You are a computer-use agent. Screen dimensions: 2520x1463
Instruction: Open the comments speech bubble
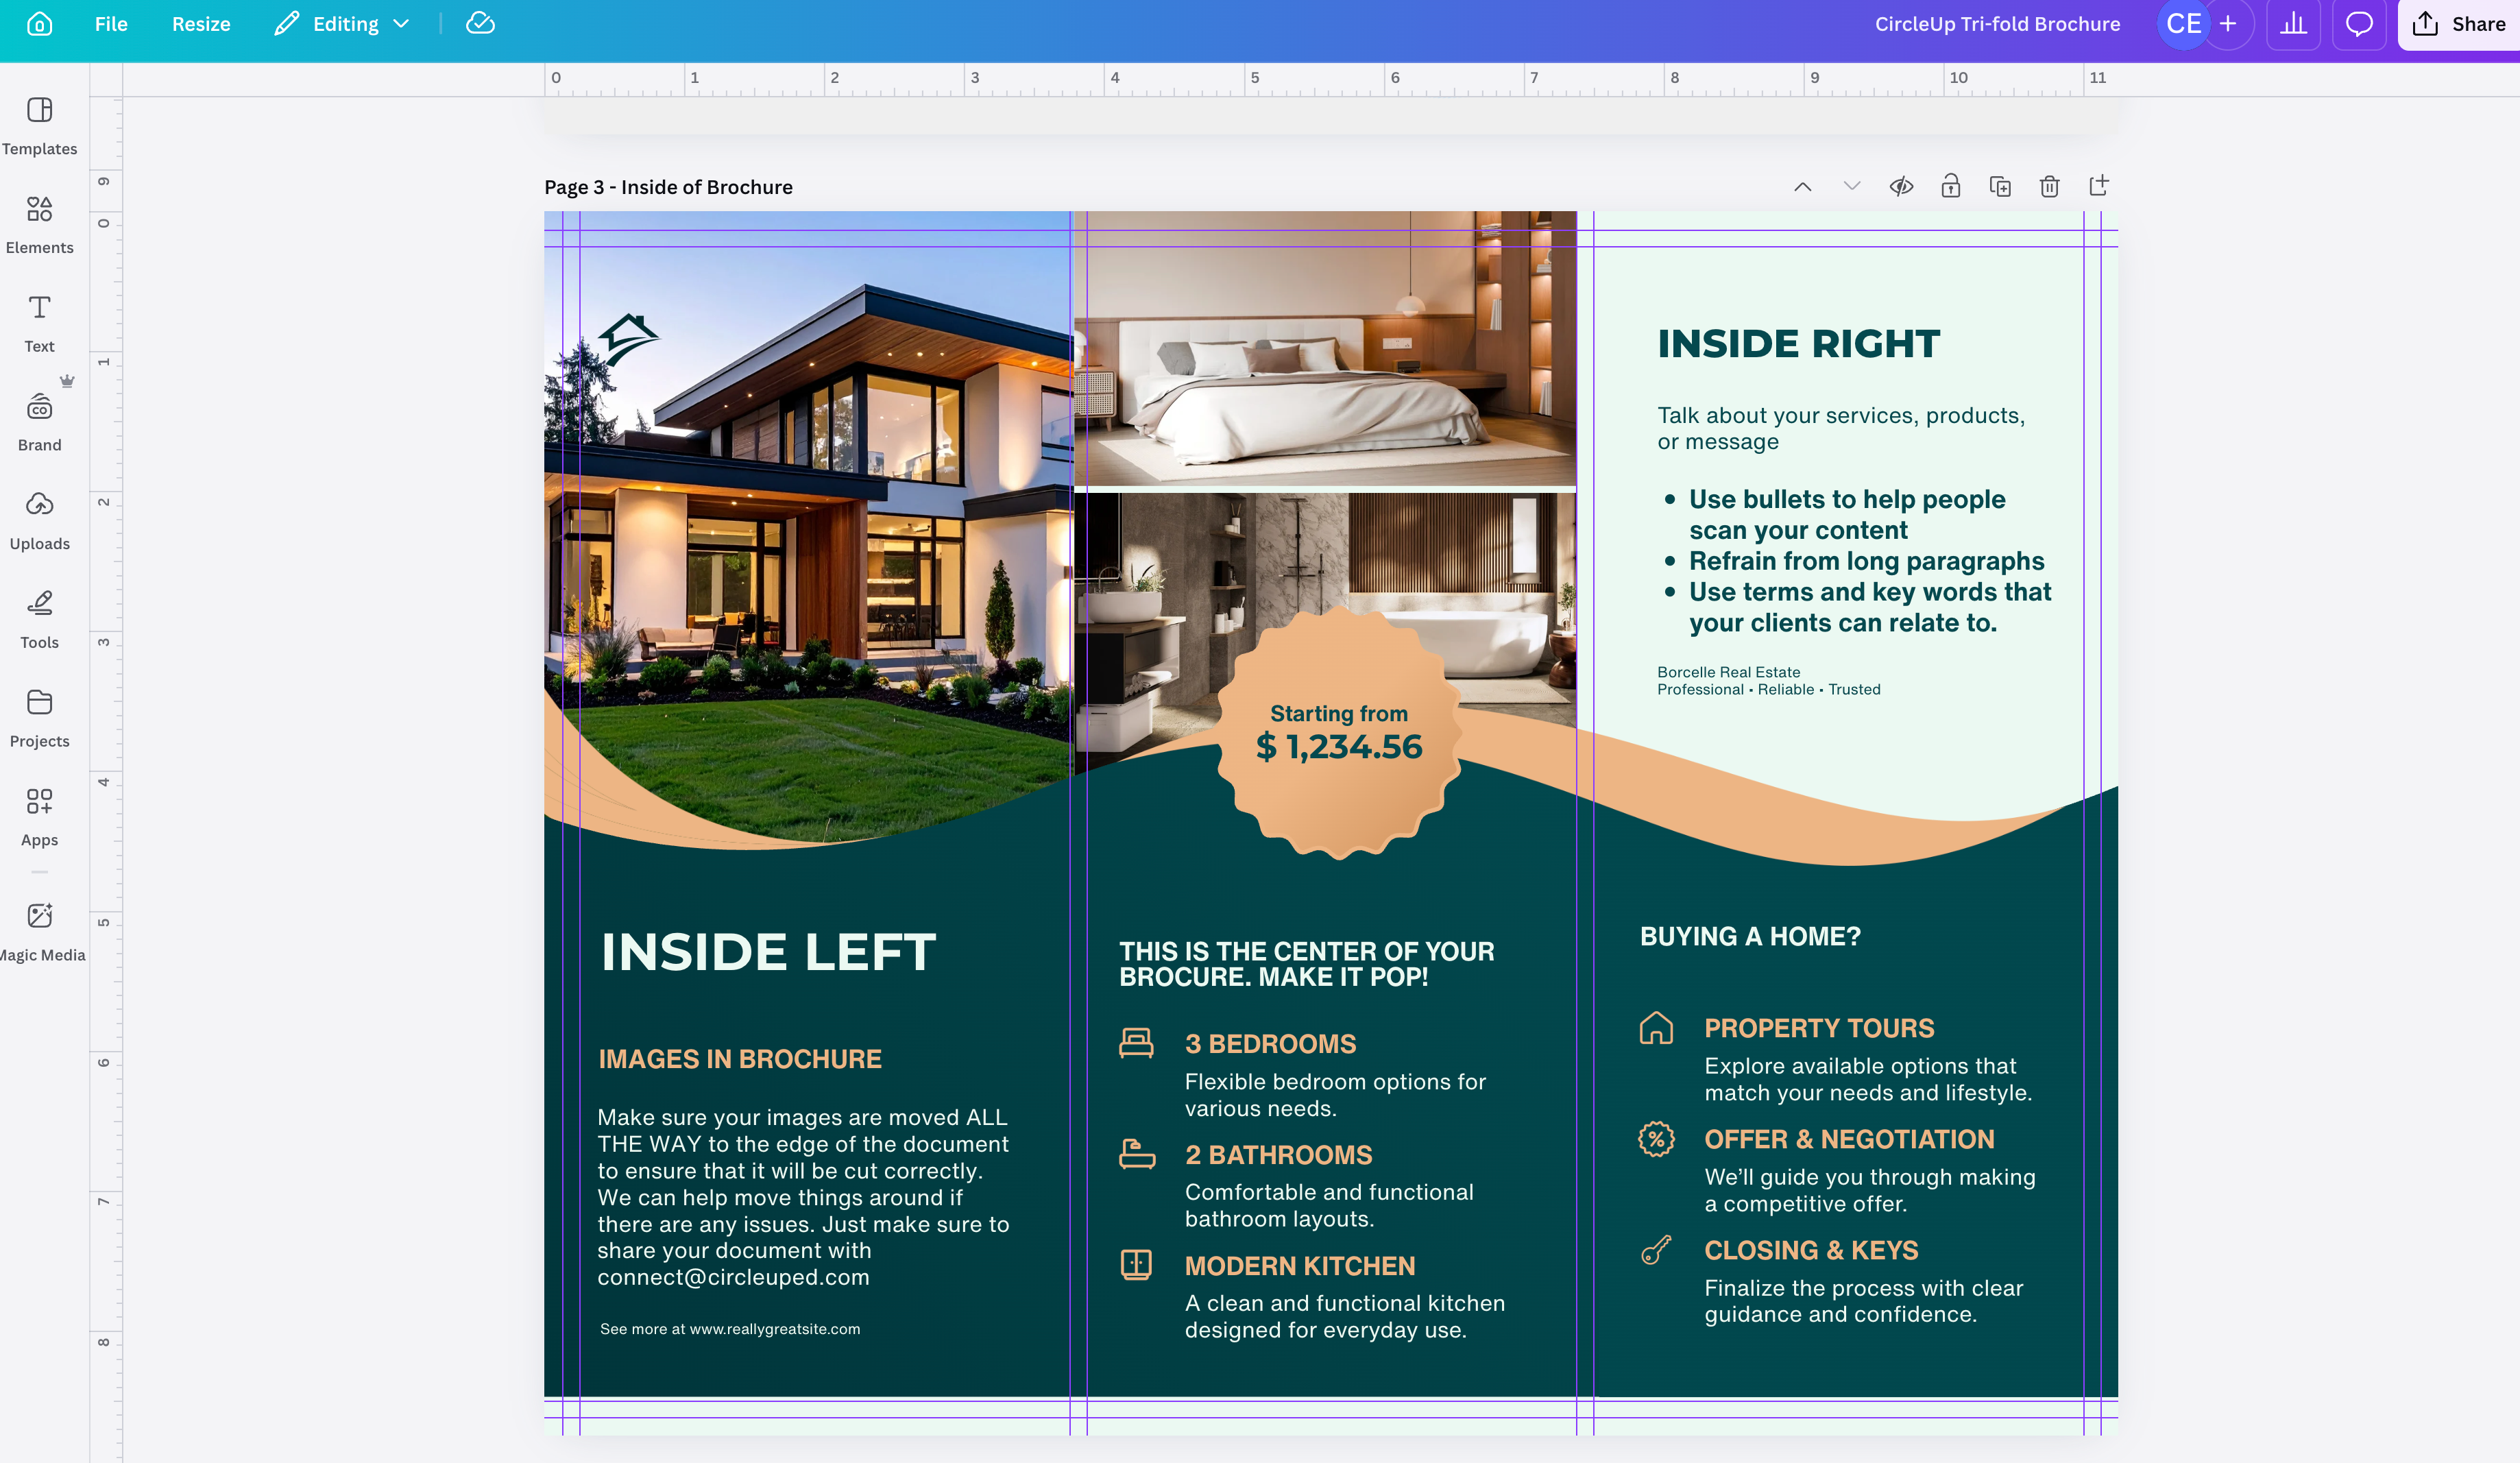tap(2359, 24)
